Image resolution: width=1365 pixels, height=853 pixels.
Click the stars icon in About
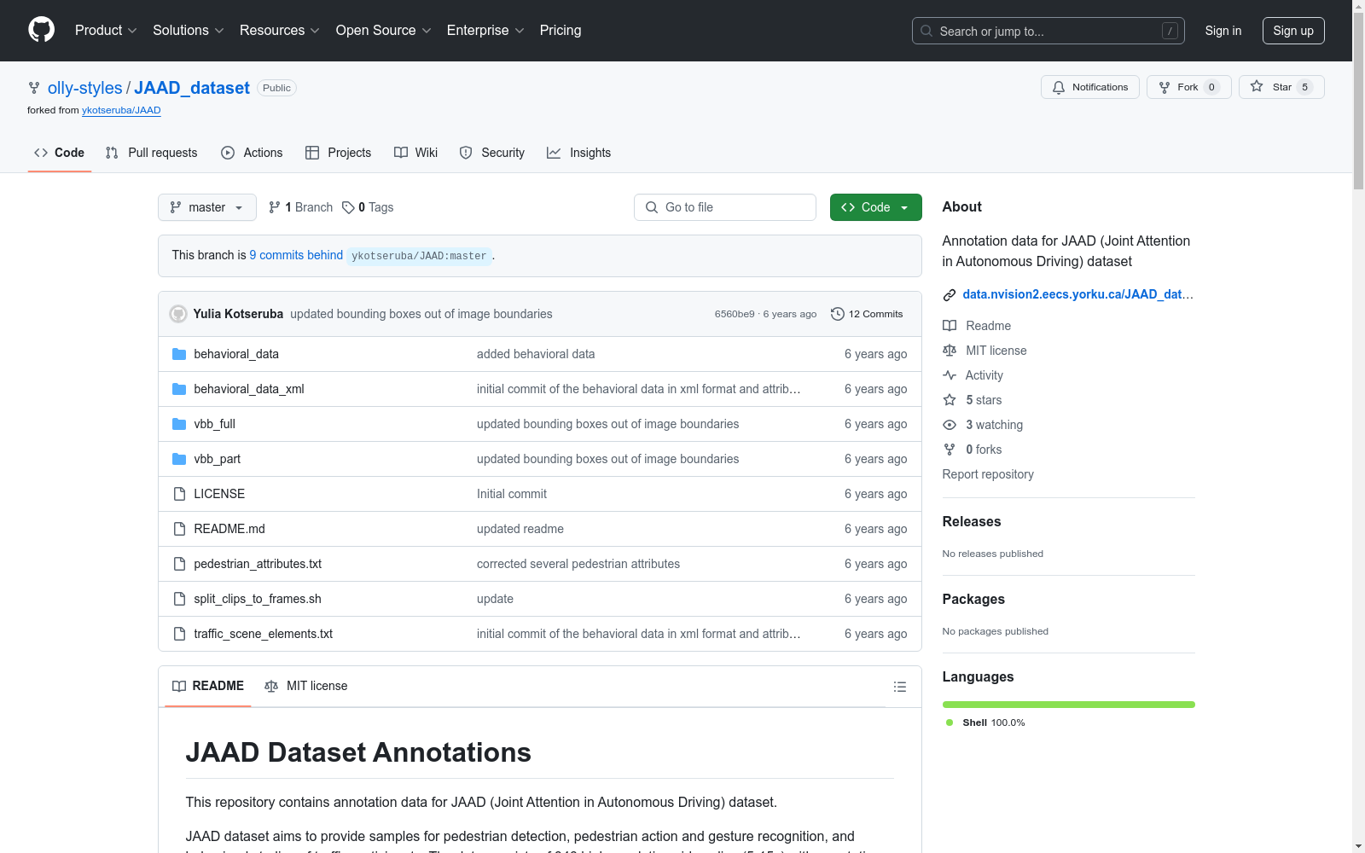(950, 400)
